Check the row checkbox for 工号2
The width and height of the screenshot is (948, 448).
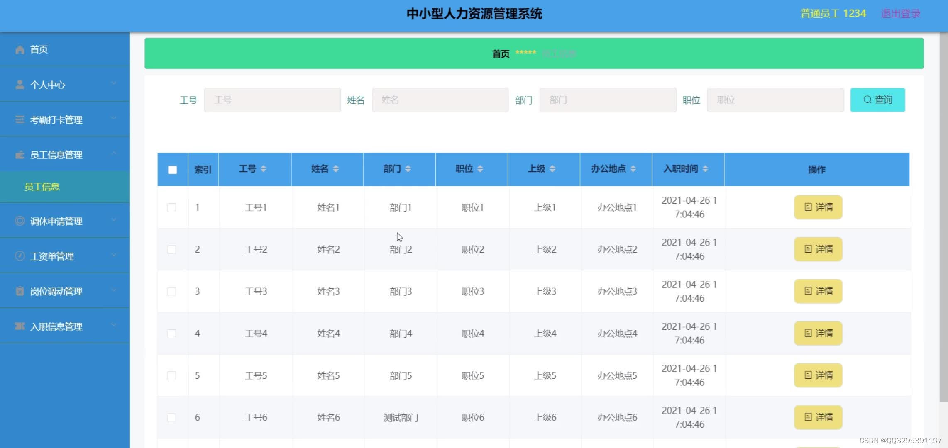[x=171, y=249]
